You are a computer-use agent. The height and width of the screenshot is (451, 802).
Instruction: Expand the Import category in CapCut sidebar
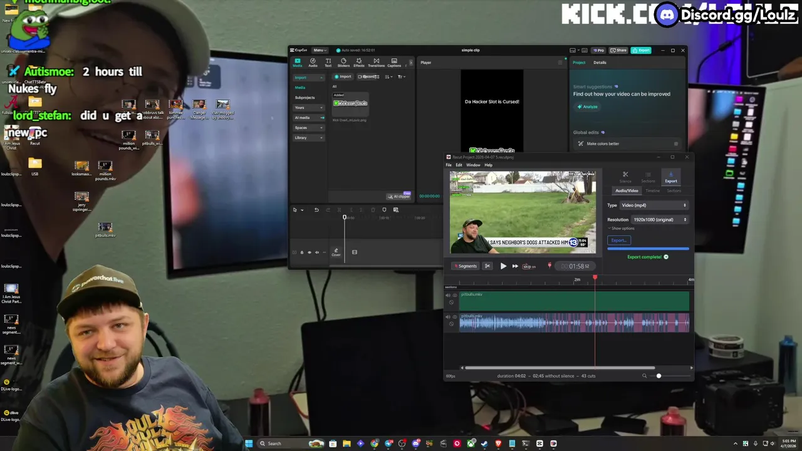[309, 78]
